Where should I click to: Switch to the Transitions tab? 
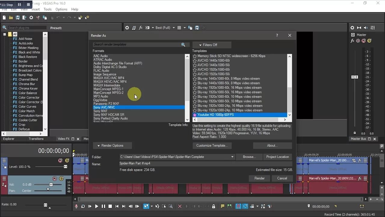pyautogui.click(x=36, y=139)
